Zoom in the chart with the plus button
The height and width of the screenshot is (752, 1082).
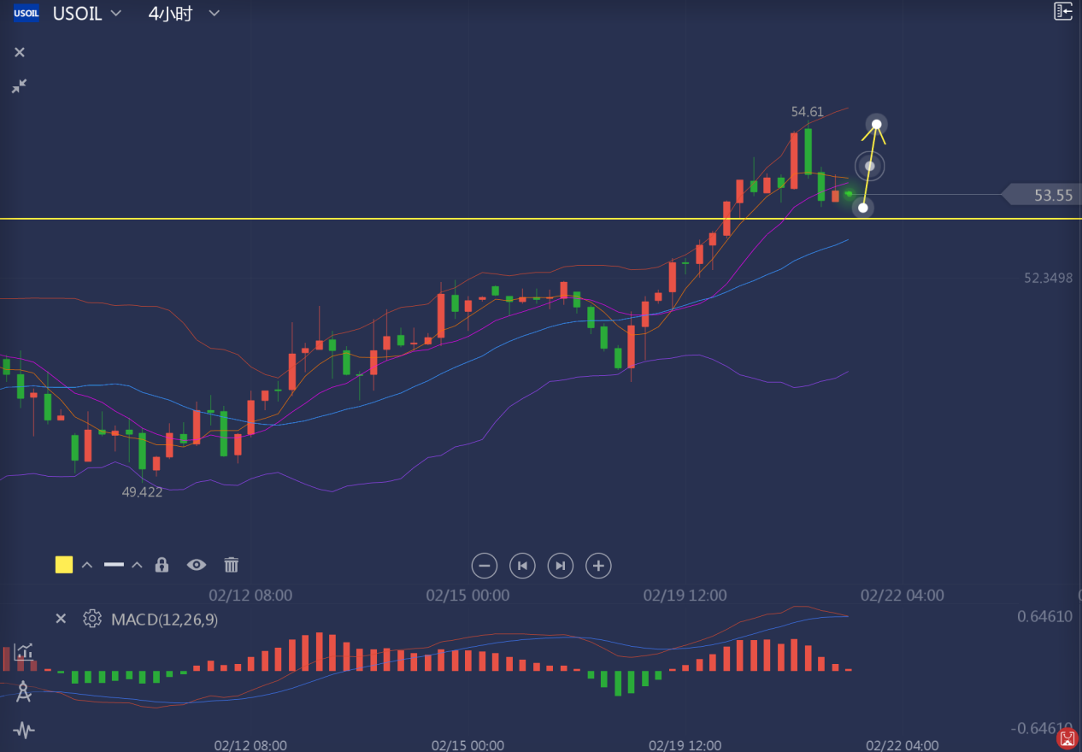pyautogui.click(x=598, y=566)
